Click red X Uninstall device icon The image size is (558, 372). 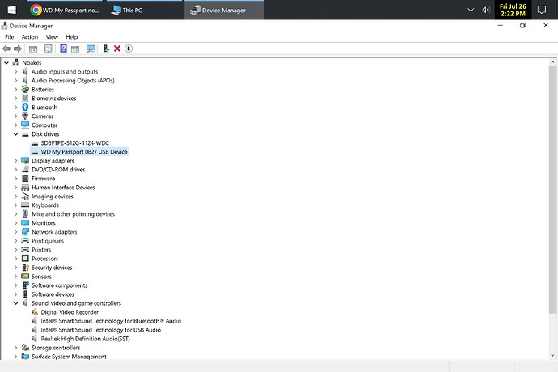pyautogui.click(x=117, y=49)
